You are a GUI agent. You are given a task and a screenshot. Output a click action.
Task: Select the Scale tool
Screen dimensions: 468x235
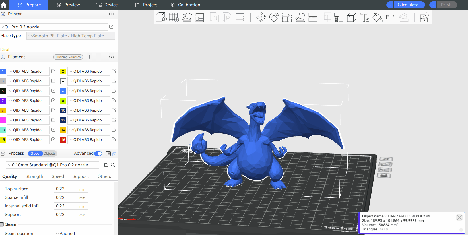[287, 17]
